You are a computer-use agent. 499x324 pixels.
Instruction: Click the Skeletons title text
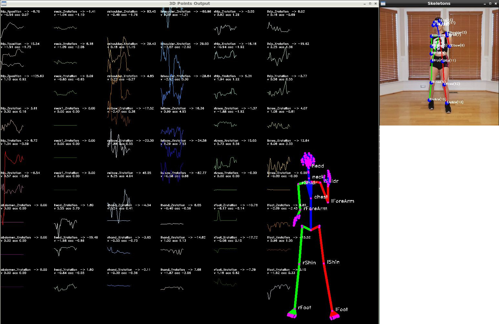point(439,3)
